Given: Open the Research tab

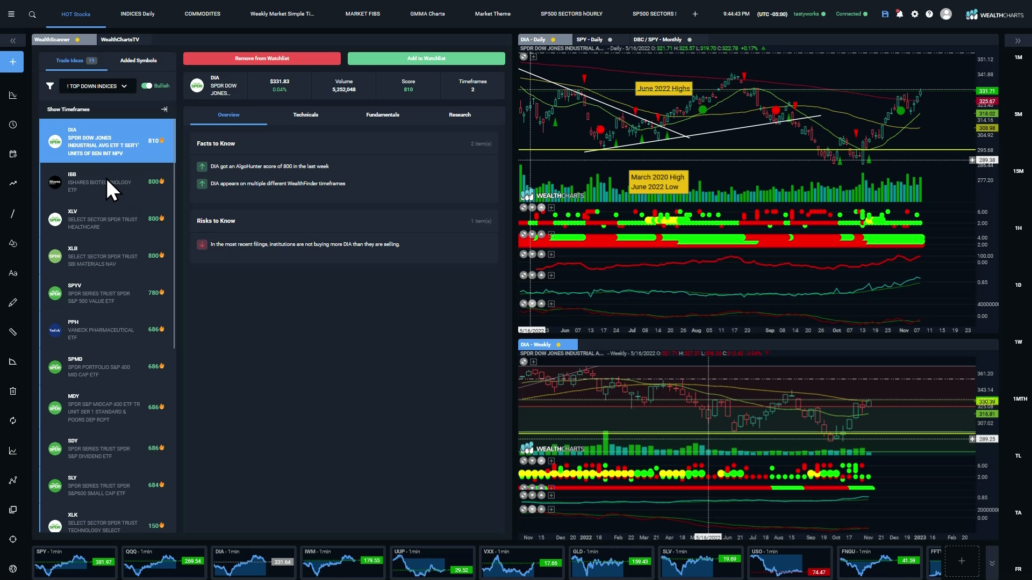Looking at the screenshot, I should coord(460,115).
